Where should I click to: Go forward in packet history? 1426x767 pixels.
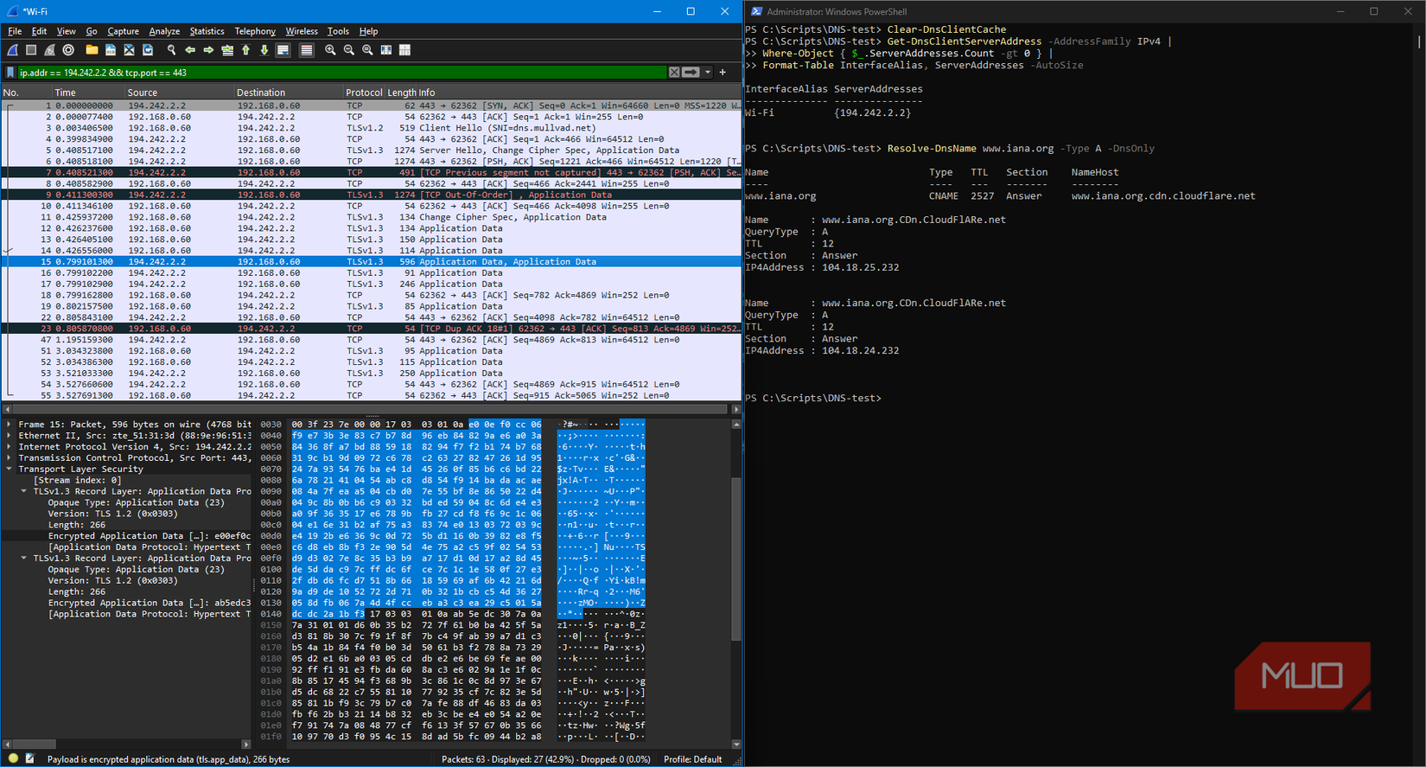tap(208, 50)
